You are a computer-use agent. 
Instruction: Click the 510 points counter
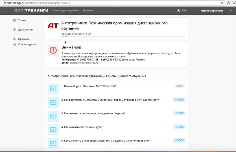184,10
